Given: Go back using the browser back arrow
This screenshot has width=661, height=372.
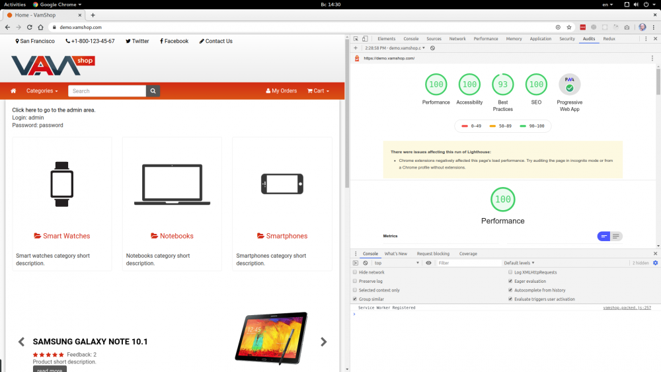Looking at the screenshot, I should point(7,27).
